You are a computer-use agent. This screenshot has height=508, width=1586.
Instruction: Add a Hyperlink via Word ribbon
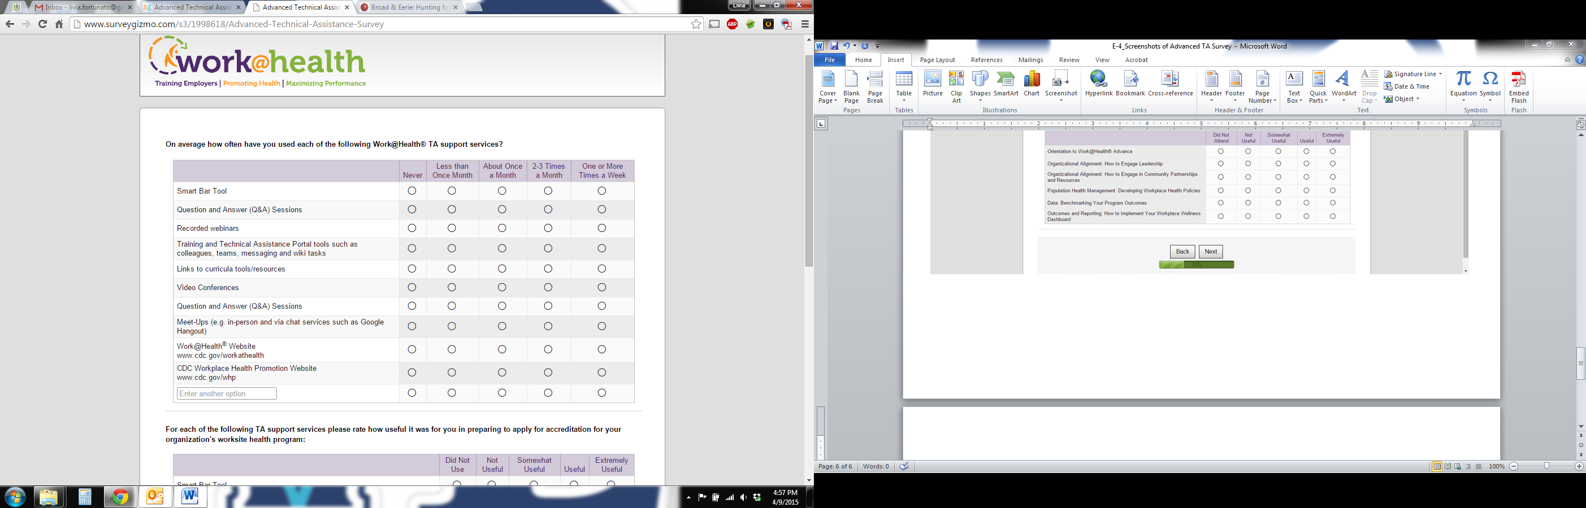1098,84
